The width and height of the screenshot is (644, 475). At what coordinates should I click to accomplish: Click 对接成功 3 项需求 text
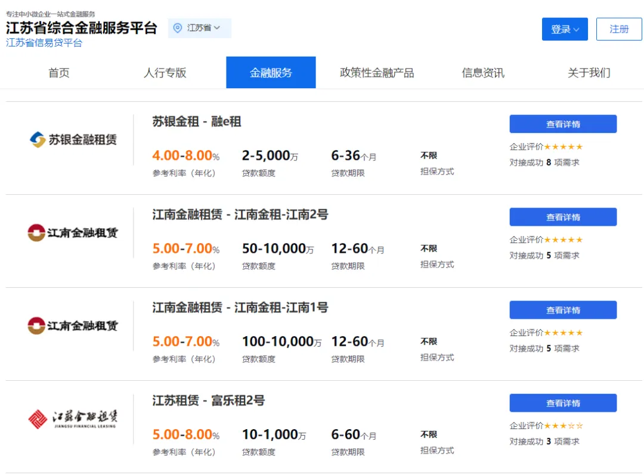point(544,442)
